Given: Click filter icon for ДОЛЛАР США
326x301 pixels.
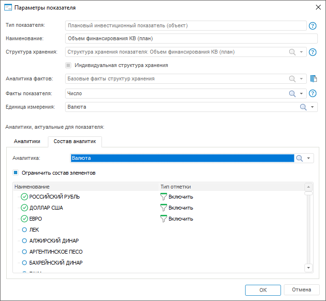Looking at the screenshot, I should point(163,208).
